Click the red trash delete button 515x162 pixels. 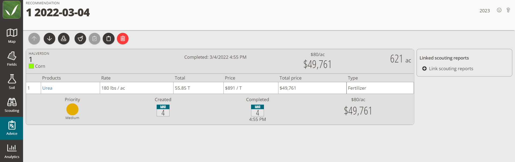pyautogui.click(x=123, y=39)
